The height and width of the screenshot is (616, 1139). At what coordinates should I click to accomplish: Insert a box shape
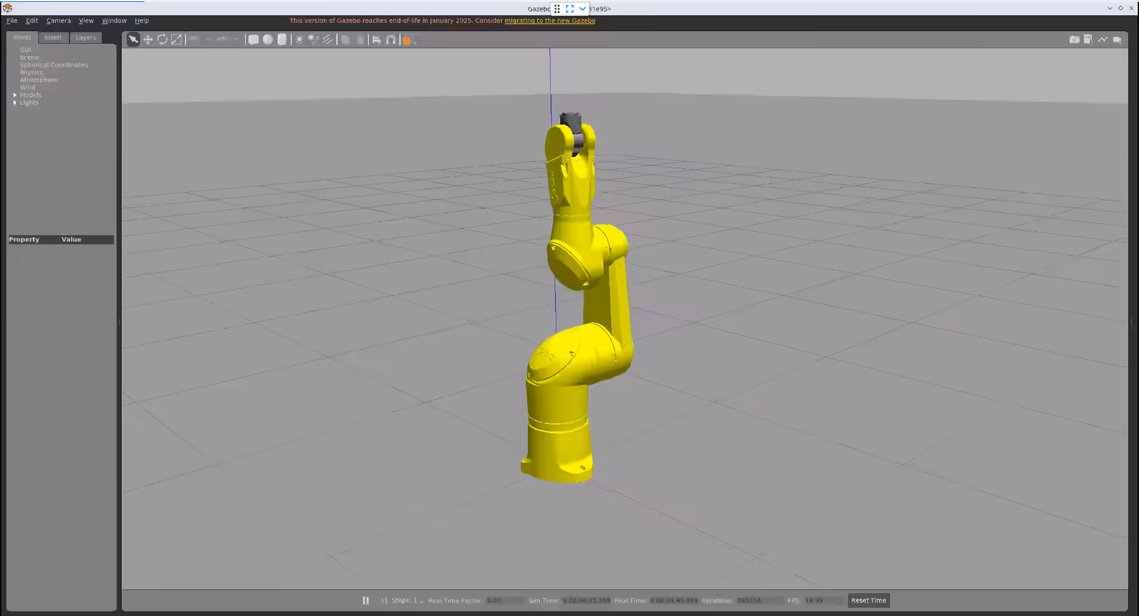tap(253, 39)
